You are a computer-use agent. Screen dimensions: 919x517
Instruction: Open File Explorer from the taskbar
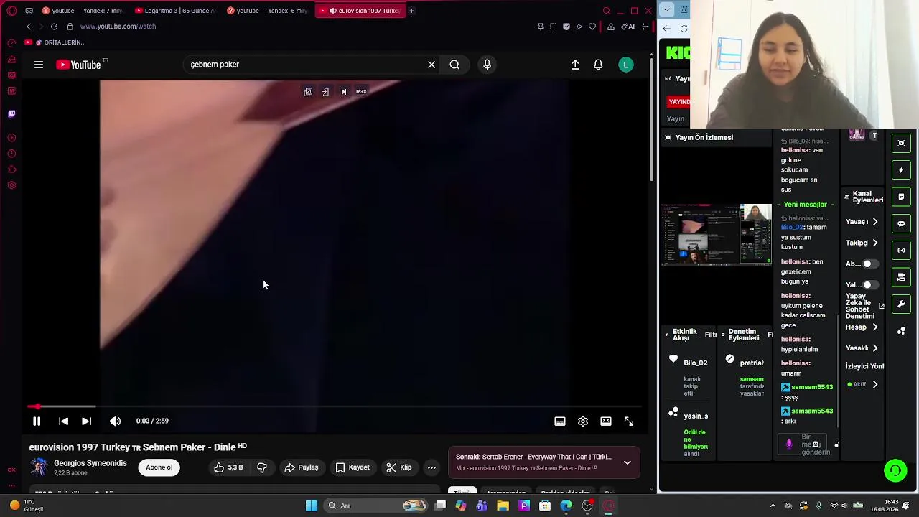coord(503,506)
